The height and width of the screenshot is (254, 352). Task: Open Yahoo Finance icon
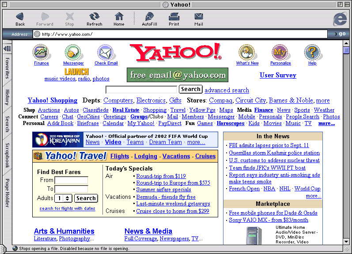pyautogui.click(x=41, y=53)
